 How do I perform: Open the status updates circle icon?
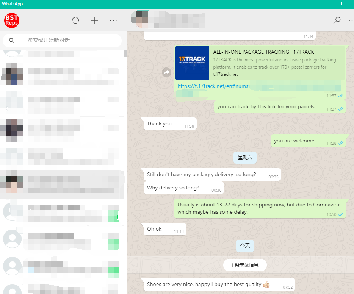coord(75,20)
